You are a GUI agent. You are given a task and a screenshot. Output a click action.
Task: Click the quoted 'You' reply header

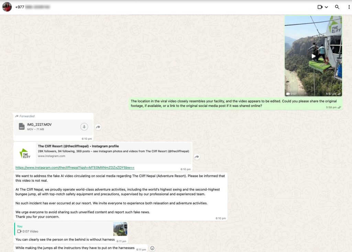click(20, 226)
